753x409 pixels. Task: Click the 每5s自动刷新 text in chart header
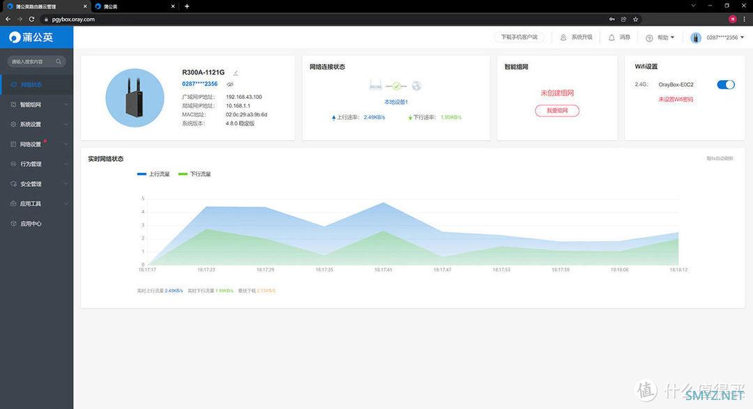[x=720, y=158]
